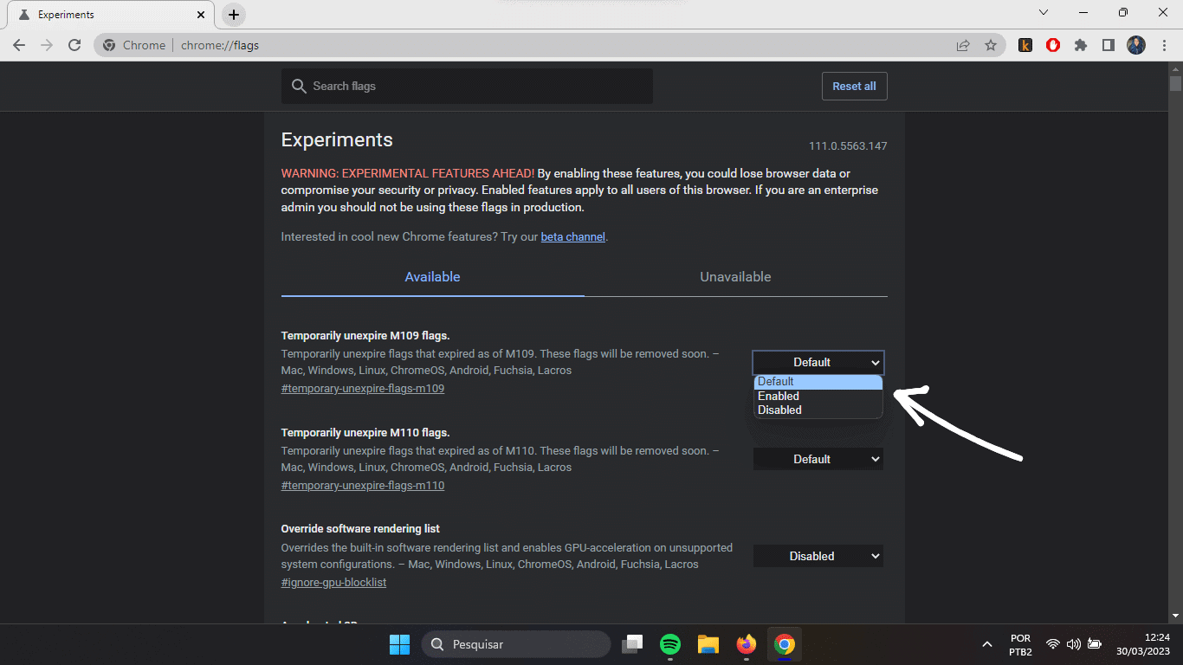Choose Disabled in the open dropdown list
The image size is (1183, 665).
click(818, 410)
